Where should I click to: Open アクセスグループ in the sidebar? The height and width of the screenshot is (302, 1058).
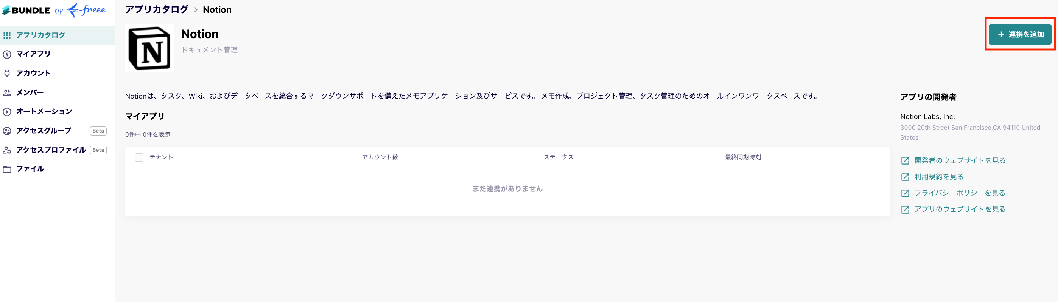57,131
